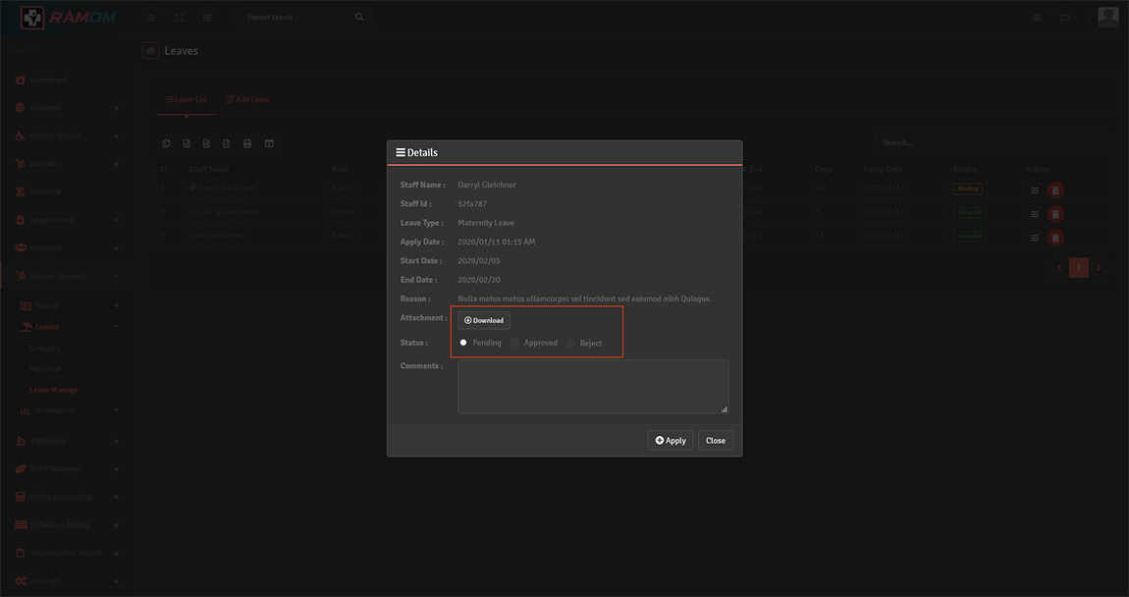Screen dimensions: 1129x597
Task: Open My Leave in the sidebar
Action: (x=45, y=369)
